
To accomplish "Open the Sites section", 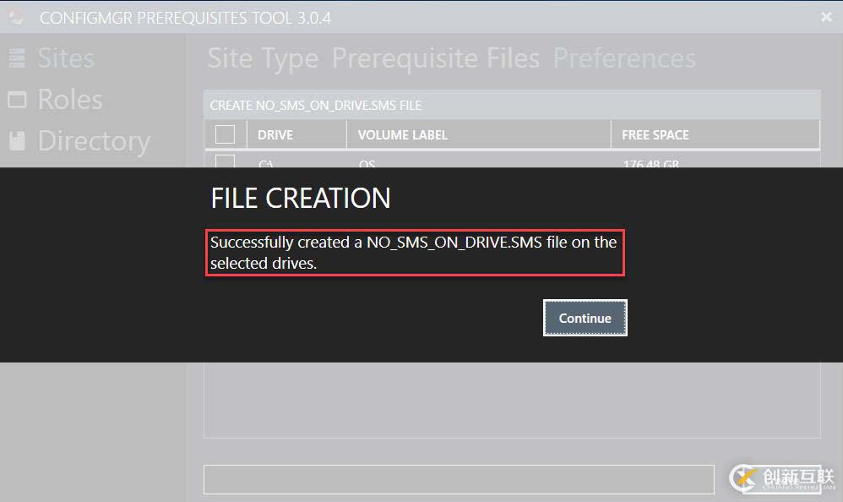I will pos(66,58).
